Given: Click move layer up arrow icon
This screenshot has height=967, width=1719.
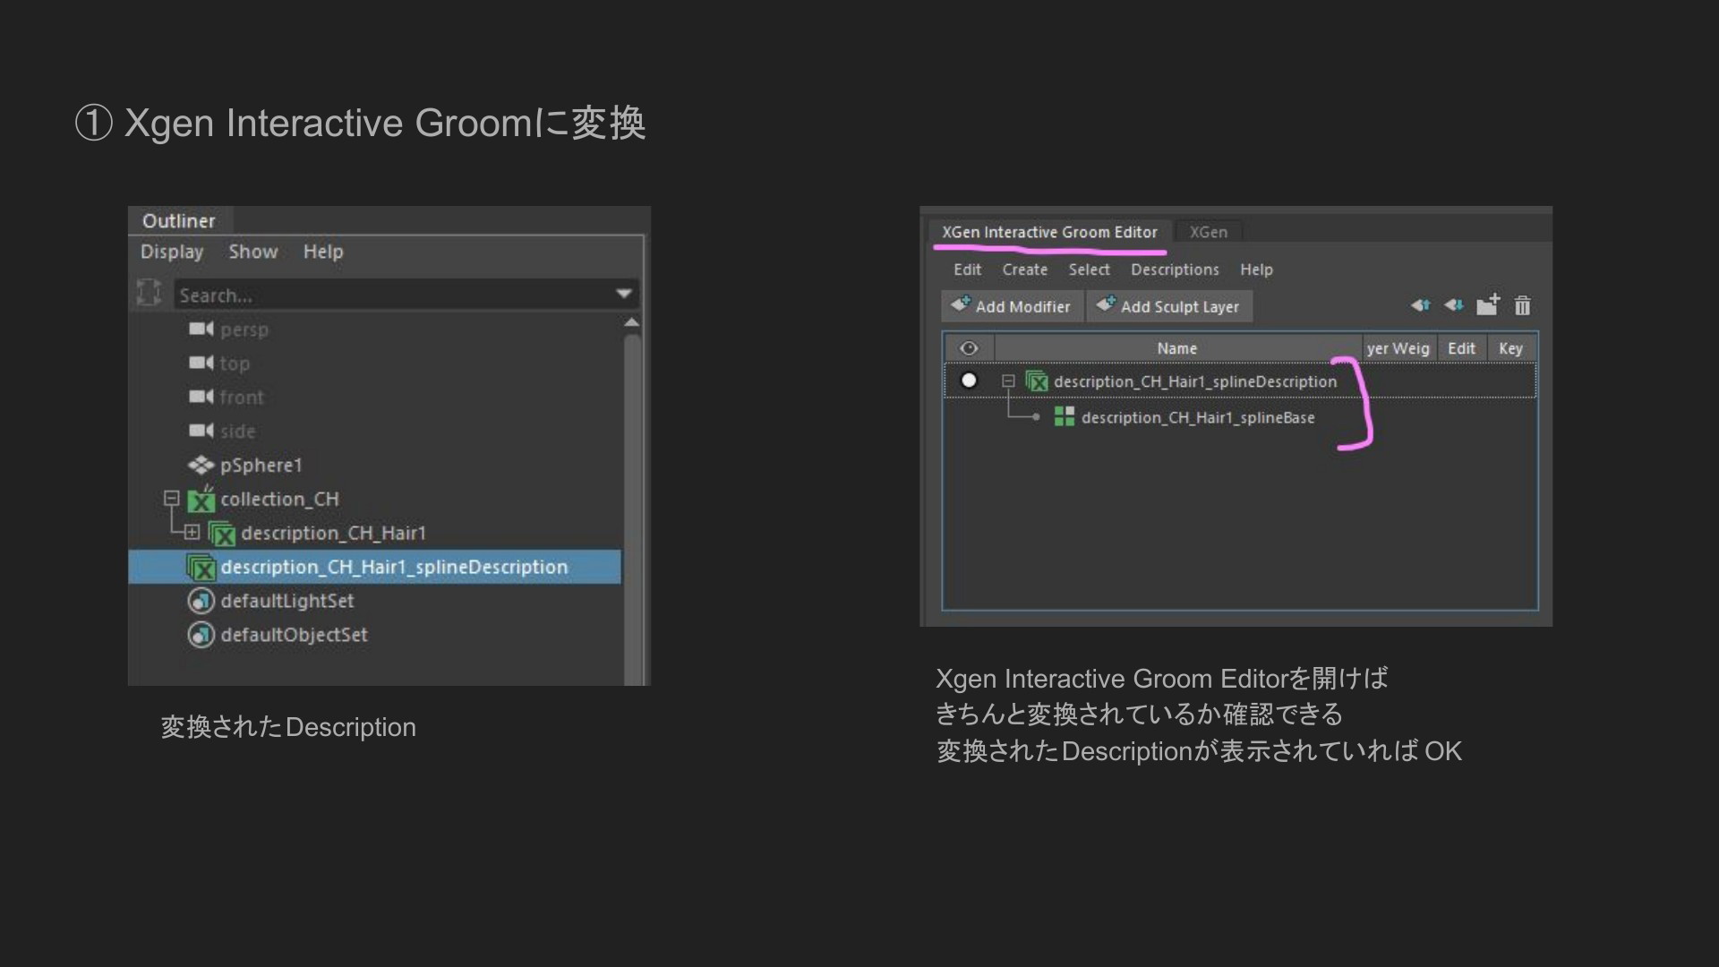Looking at the screenshot, I should (x=1420, y=305).
